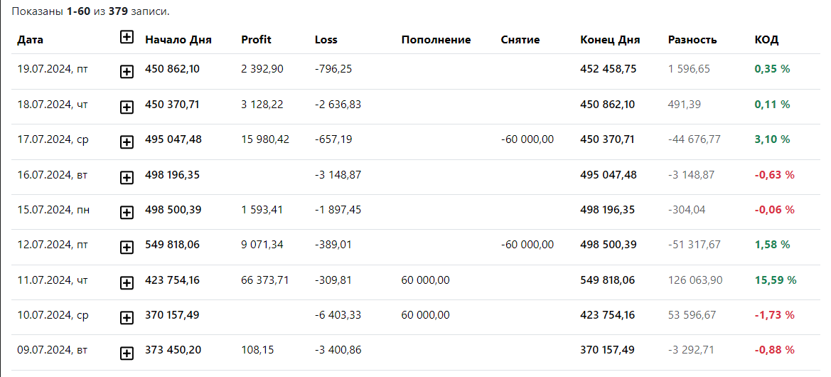Select the КОД column header

(x=766, y=40)
